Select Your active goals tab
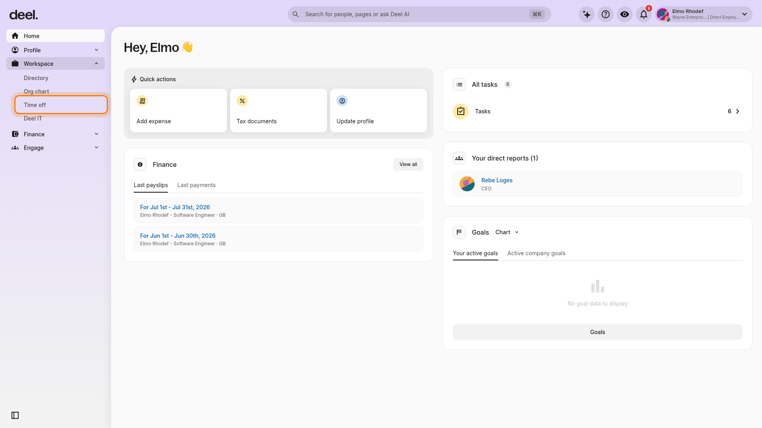 [x=475, y=253]
